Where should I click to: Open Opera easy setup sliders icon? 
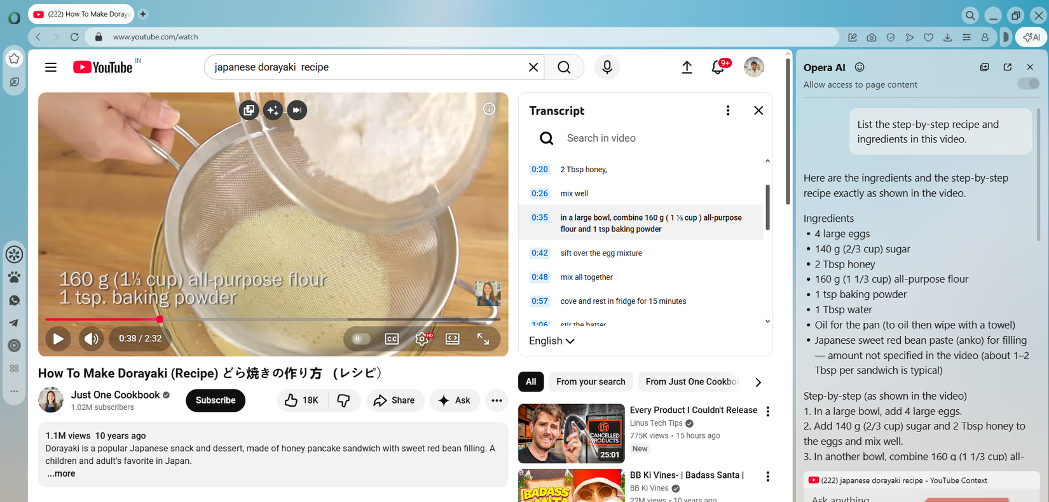966,37
